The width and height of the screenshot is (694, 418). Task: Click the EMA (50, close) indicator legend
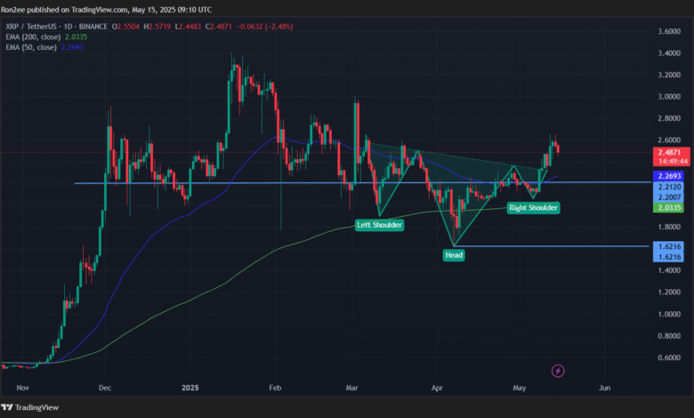coord(44,47)
